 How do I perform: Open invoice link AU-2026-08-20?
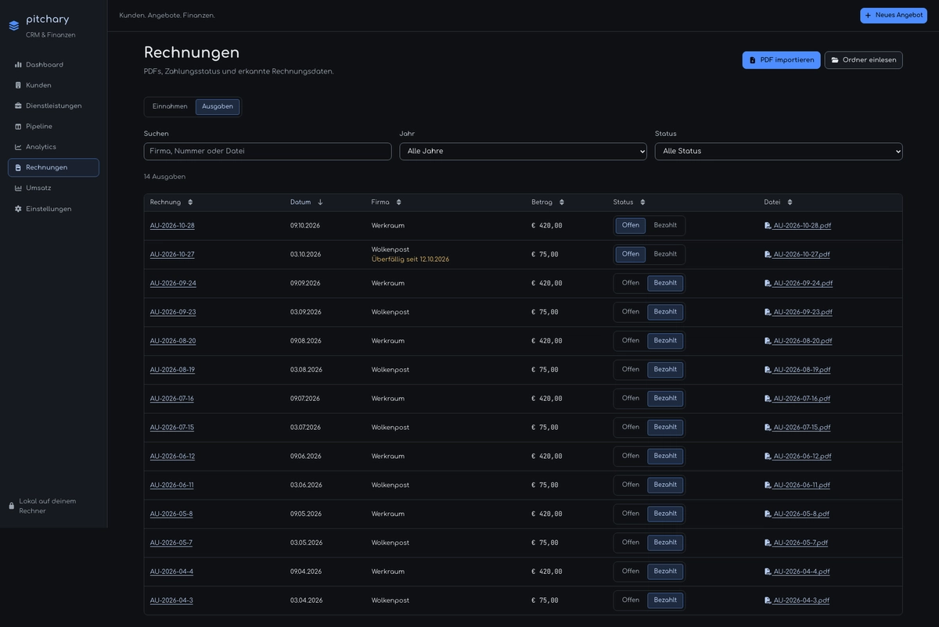click(173, 342)
